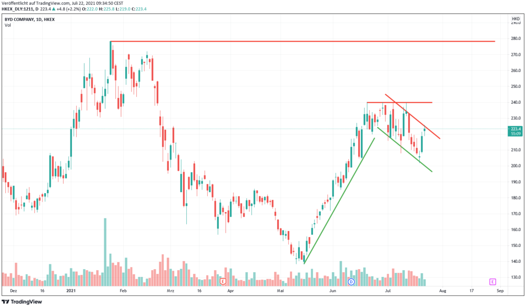Click the Vol indicator label
526x307 pixels.
[x=8, y=25]
